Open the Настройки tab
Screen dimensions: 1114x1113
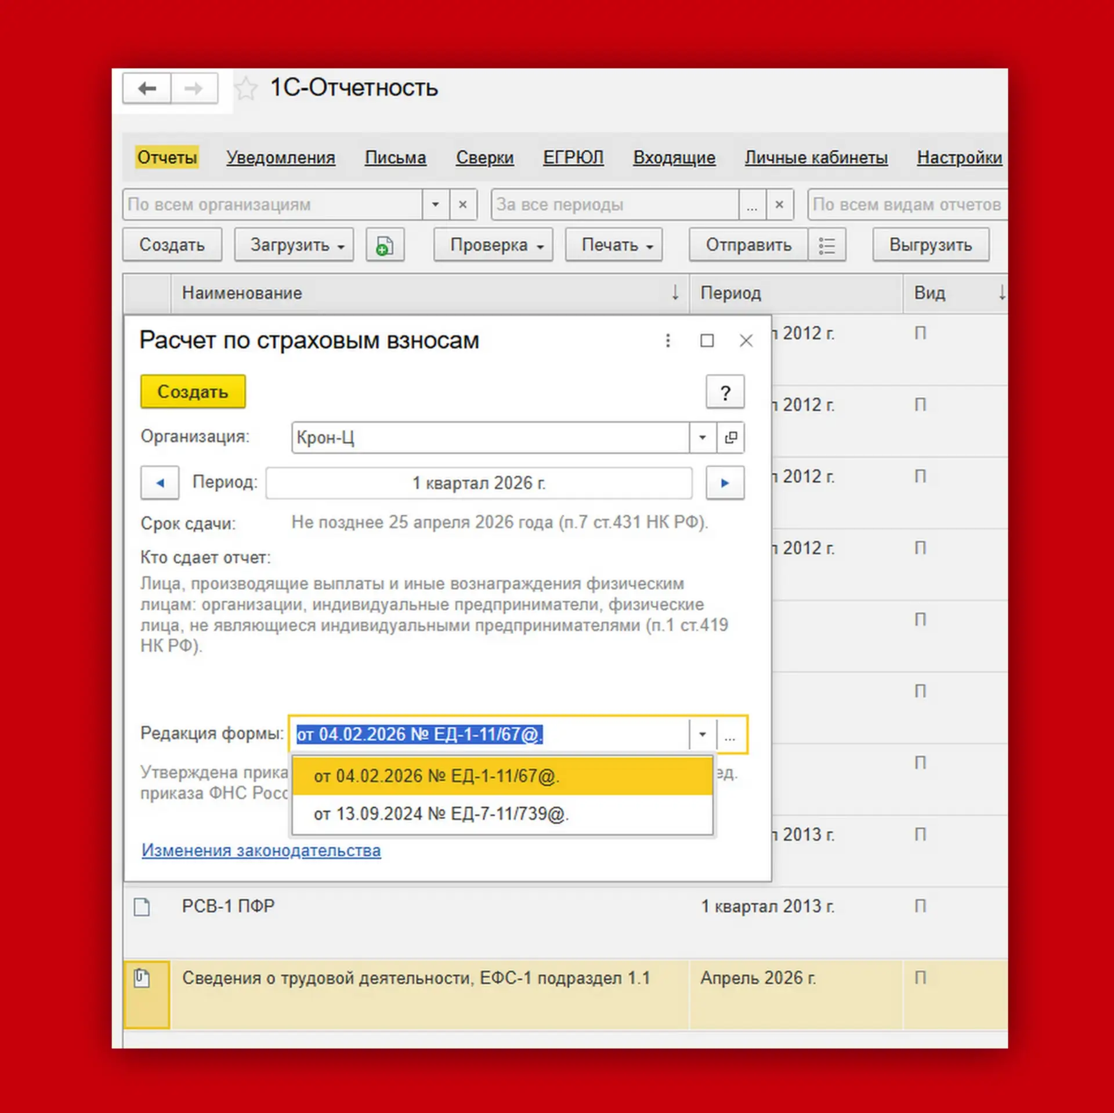coord(960,158)
